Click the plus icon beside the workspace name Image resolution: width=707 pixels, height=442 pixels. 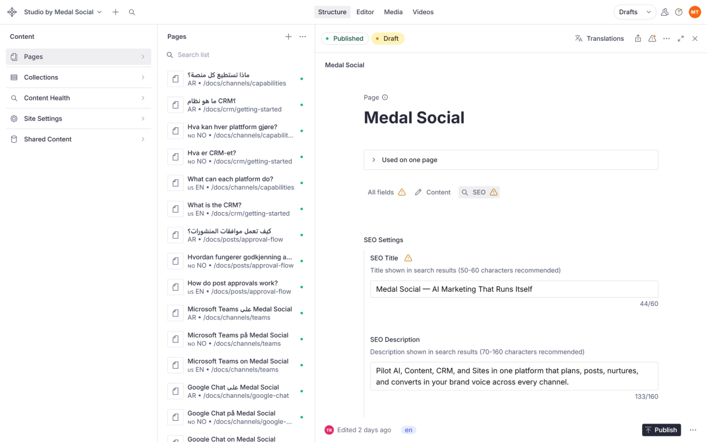(115, 12)
